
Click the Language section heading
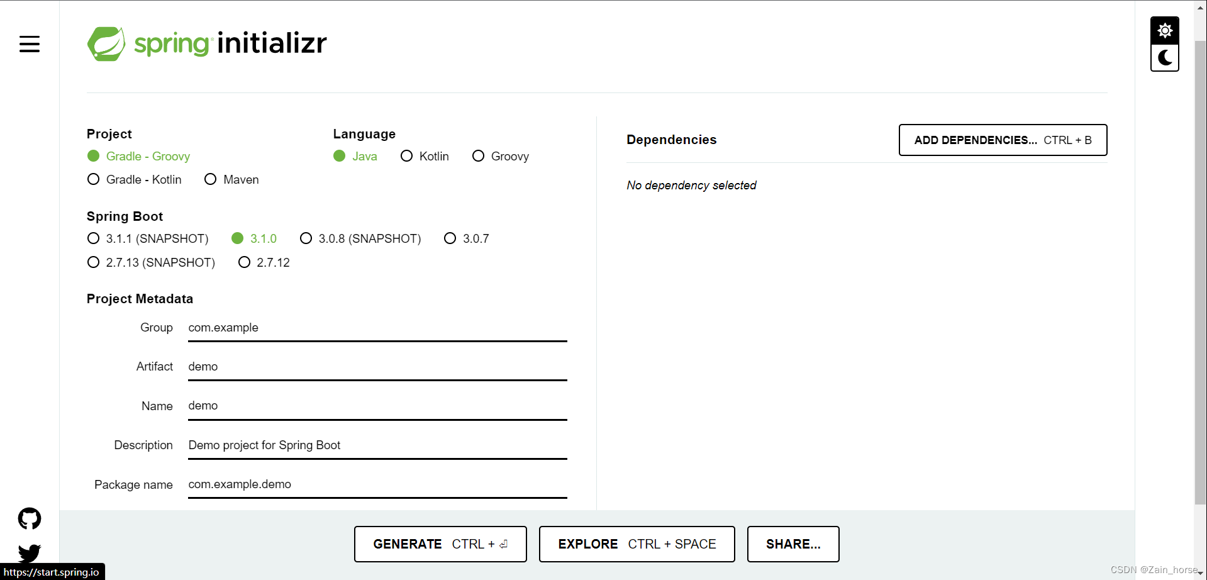tap(364, 134)
